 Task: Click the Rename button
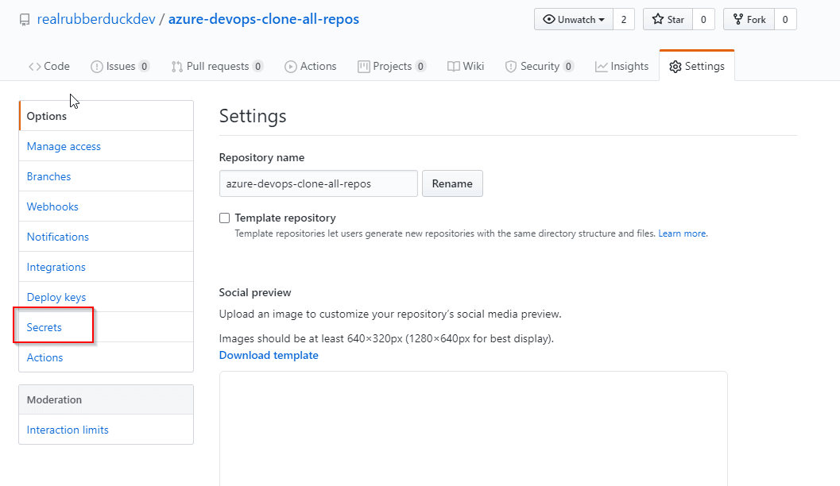pyautogui.click(x=452, y=183)
